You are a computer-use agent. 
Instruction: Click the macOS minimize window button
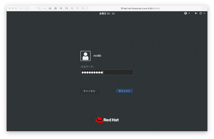tap(13, 8)
